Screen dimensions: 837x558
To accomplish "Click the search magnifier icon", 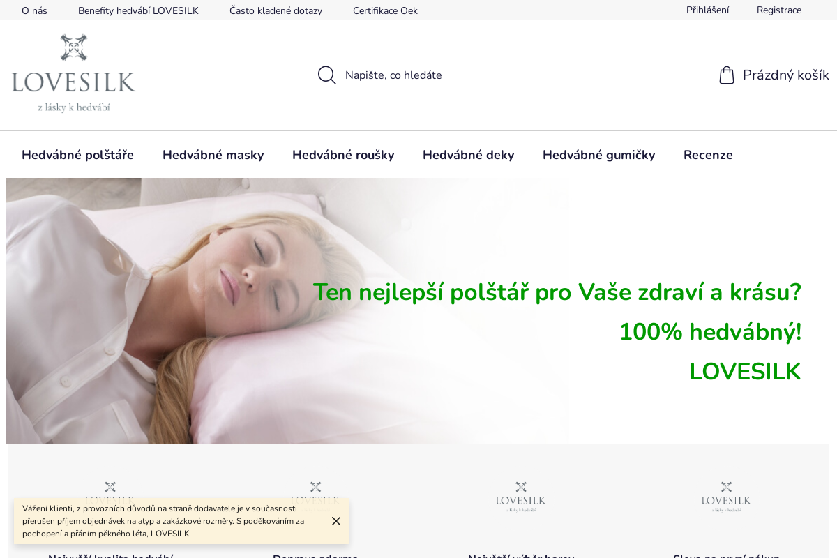I will [x=326, y=75].
